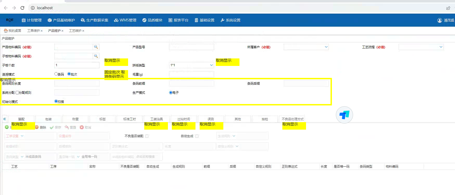Enable the 自动生成 checkbox
Image resolution: width=455 pixels, height=195 pixels.
pyautogui.click(x=197, y=136)
